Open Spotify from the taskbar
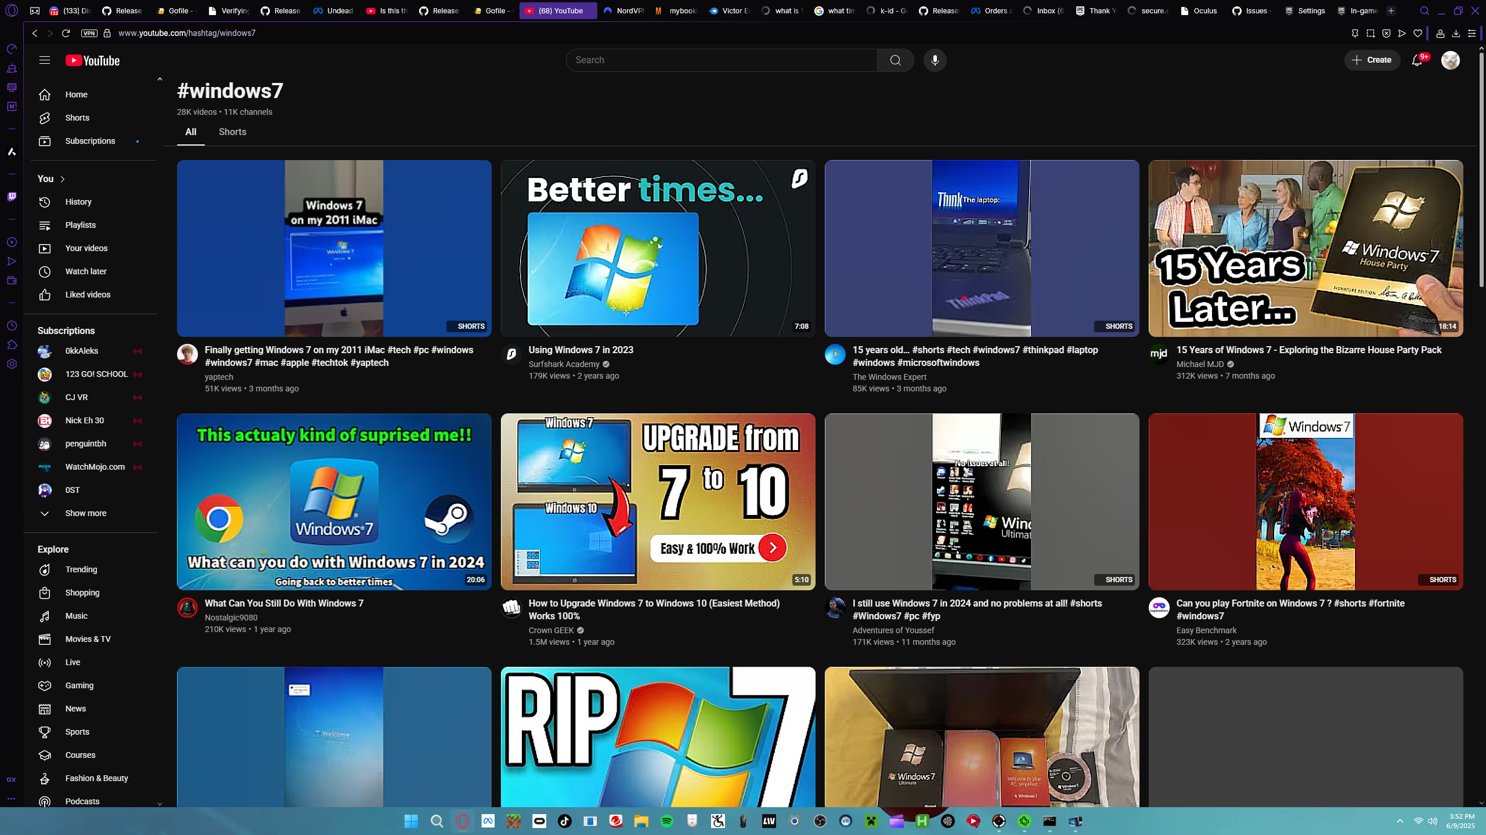Viewport: 1486px width, 835px height. point(667,821)
